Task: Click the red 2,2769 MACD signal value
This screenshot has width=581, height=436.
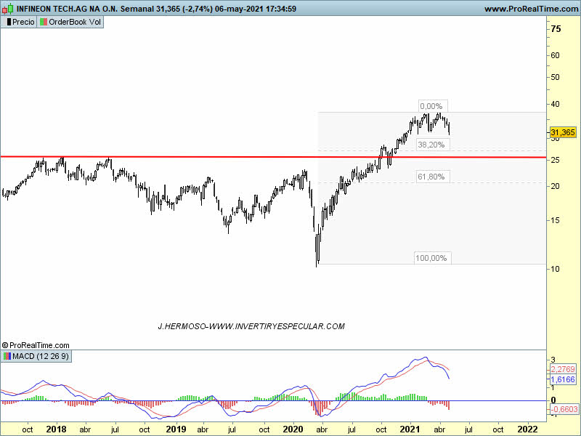Action: click(x=564, y=369)
